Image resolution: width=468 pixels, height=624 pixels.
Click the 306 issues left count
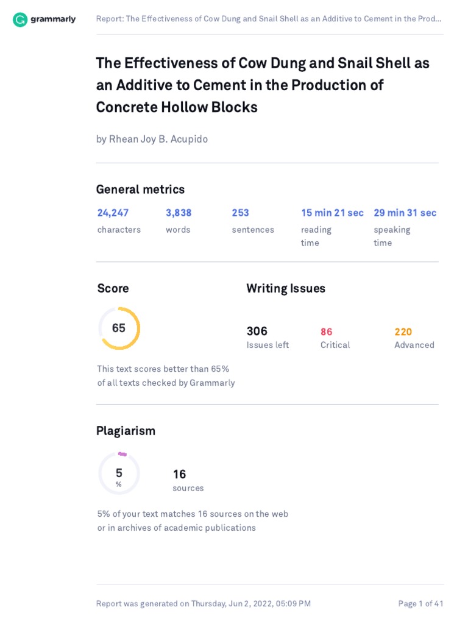(x=257, y=331)
